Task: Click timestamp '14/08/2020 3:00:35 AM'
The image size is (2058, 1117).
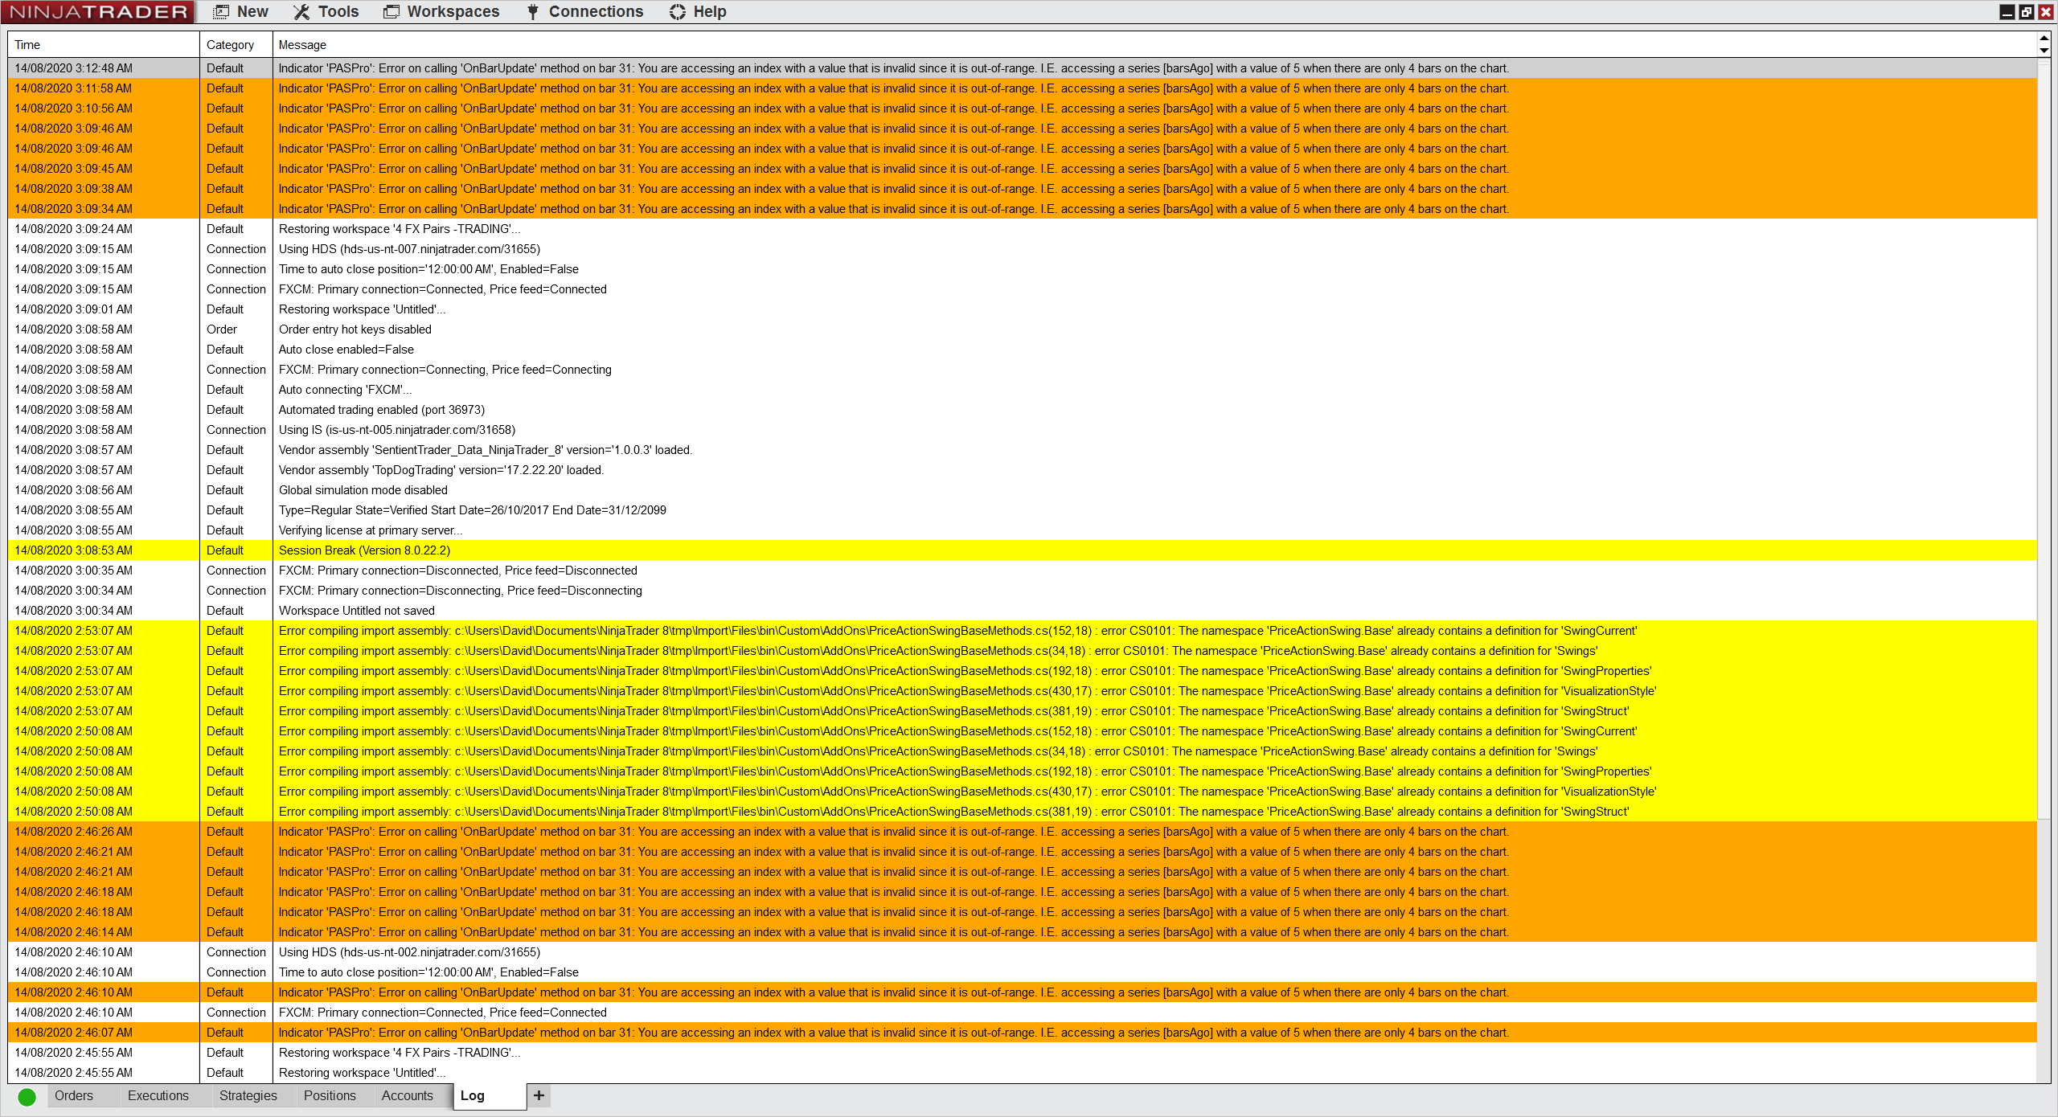Action: (x=73, y=571)
